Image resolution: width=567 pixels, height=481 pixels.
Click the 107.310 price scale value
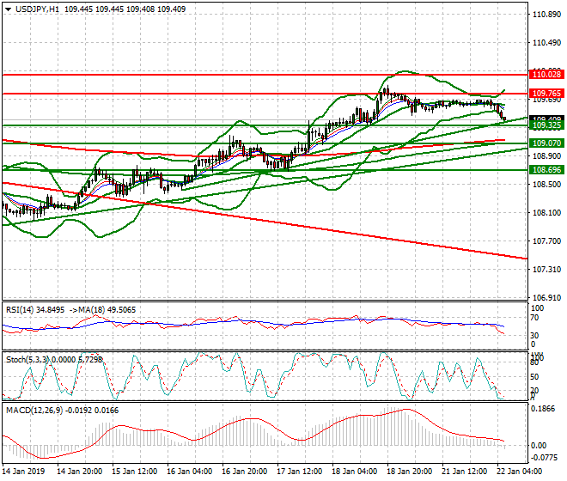pos(546,269)
